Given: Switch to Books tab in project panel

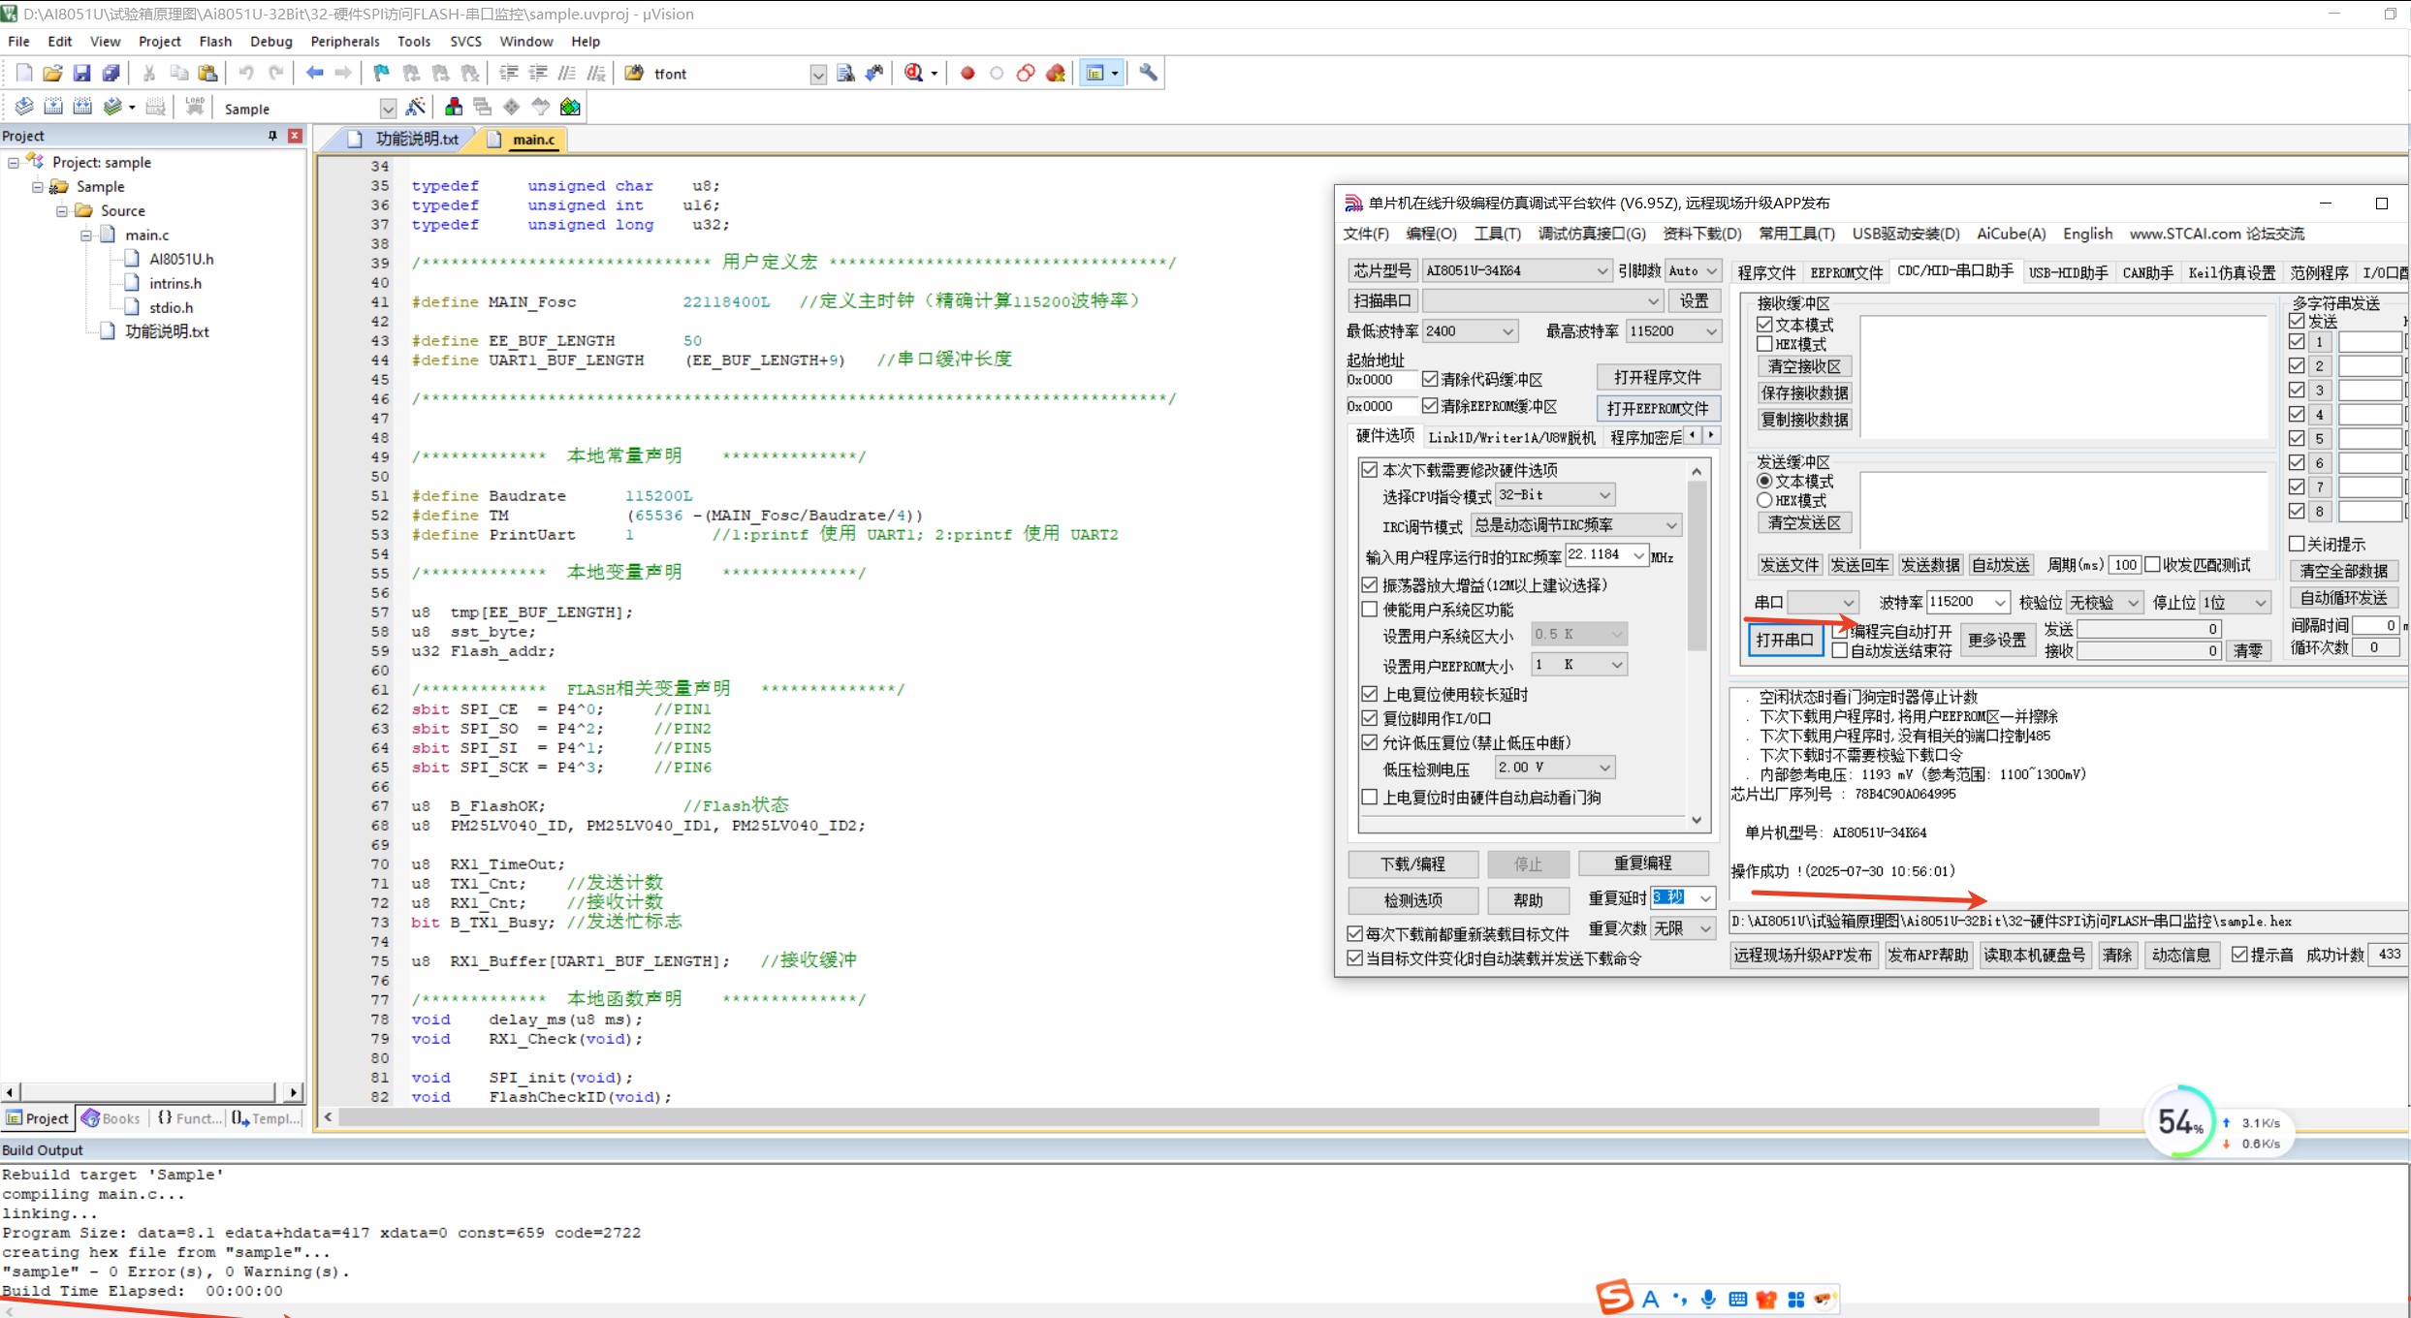Looking at the screenshot, I should 111,1118.
